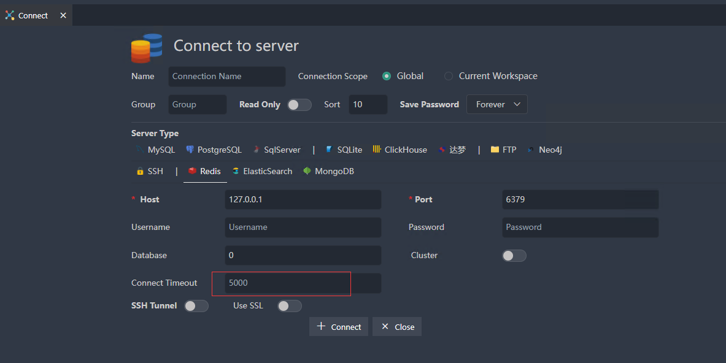Viewport: 726px width, 363px height.
Task: Select the SSH server type
Action: [150, 171]
